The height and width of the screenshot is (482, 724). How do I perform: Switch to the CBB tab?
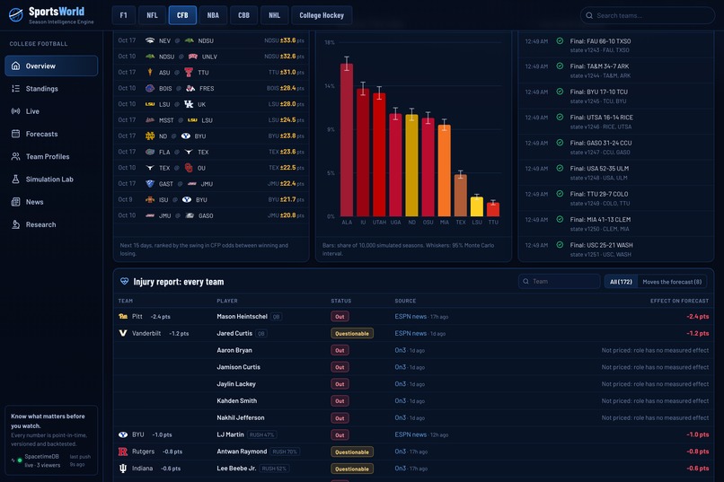coord(243,15)
